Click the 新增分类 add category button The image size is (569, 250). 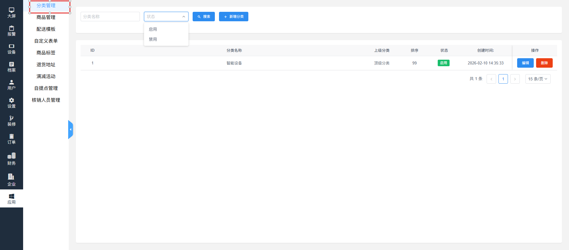[234, 17]
